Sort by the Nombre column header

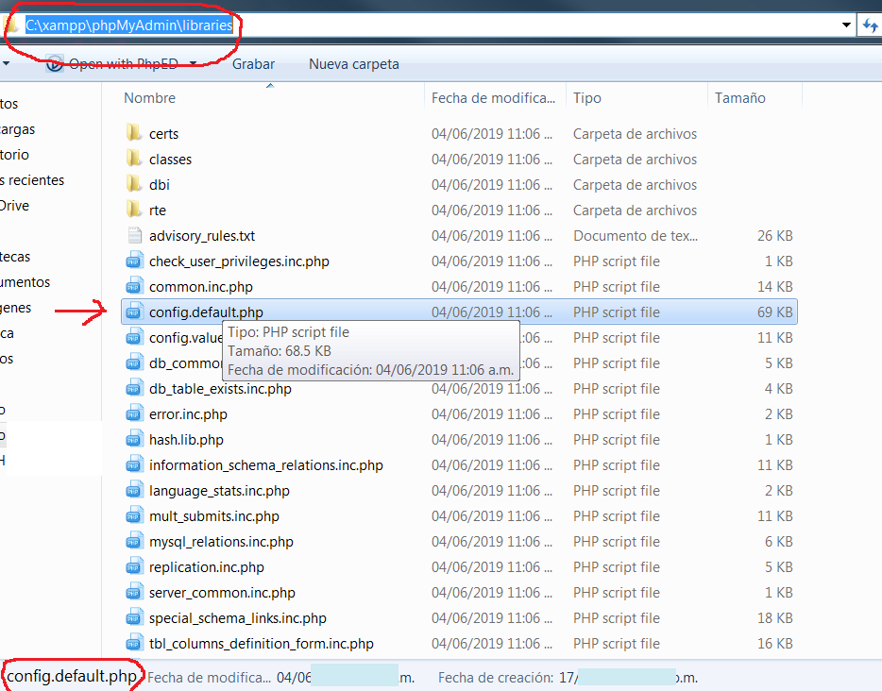coord(149,98)
